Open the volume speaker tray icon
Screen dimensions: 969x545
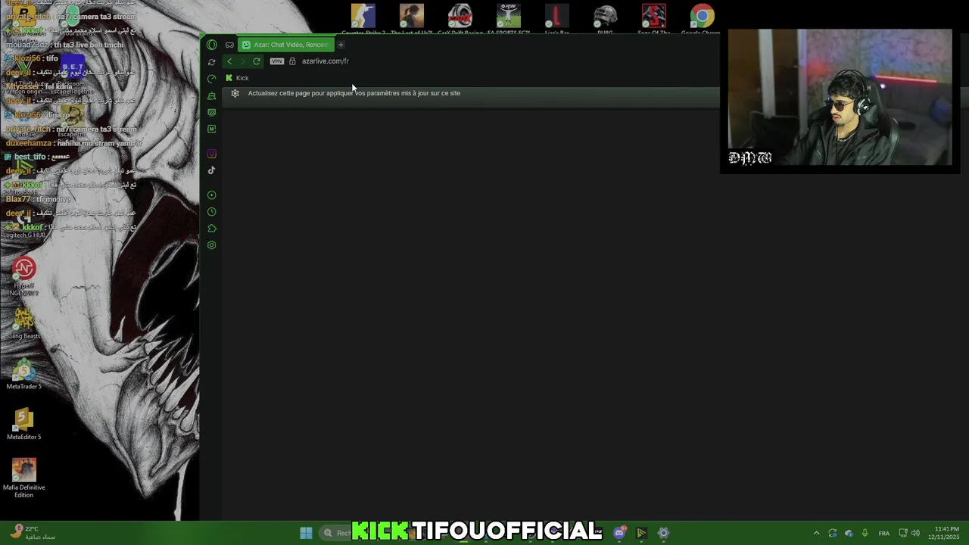click(x=915, y=533)
